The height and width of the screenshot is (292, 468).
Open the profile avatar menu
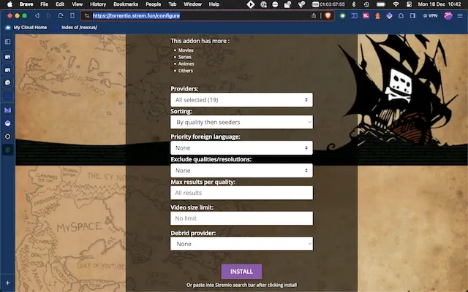[448, 16]
